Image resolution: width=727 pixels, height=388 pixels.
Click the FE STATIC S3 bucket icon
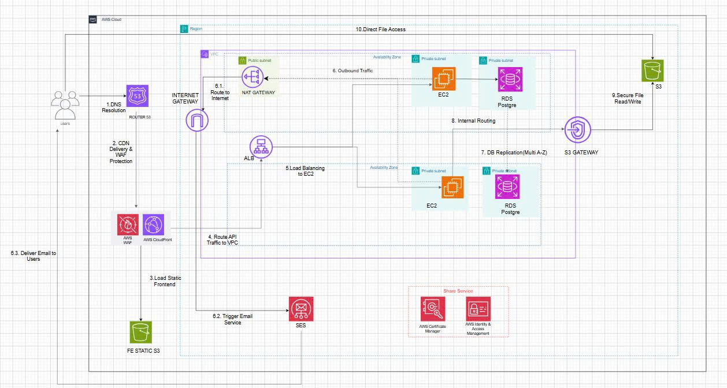click(x=142, y=334)
